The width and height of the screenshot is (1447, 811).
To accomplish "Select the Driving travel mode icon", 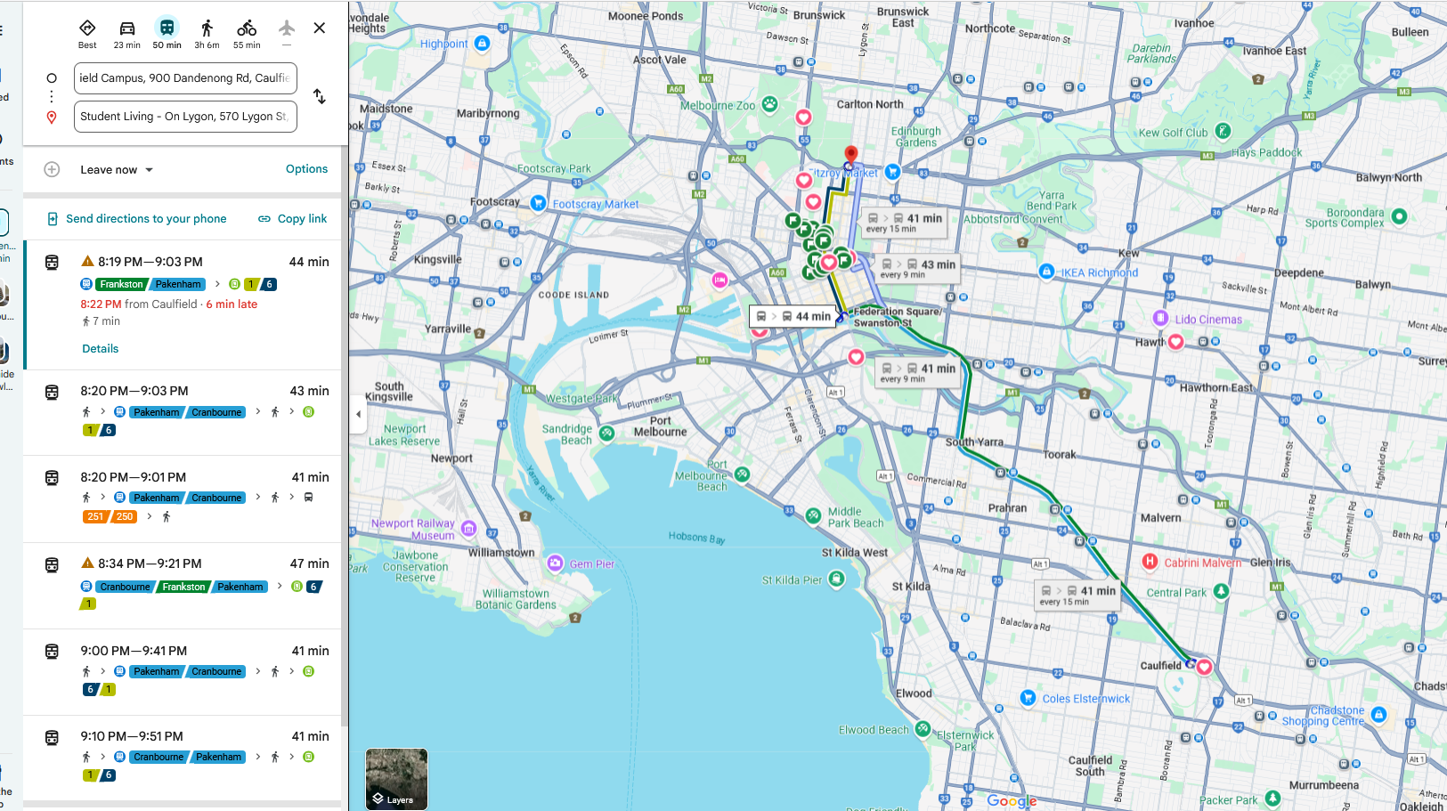I will (126, 34).
